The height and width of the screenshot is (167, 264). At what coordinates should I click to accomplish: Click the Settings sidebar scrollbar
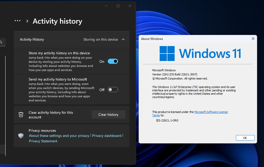click(5, 106)
